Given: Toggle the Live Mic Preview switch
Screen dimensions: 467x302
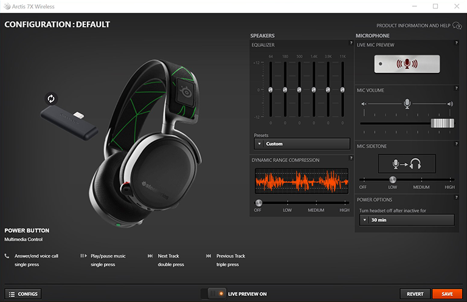Looking at the screenshot, I should (407, 64).
